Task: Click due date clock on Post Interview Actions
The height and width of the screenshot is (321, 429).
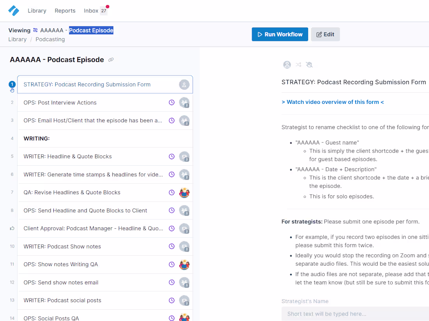Action: (x=172, y=102)
